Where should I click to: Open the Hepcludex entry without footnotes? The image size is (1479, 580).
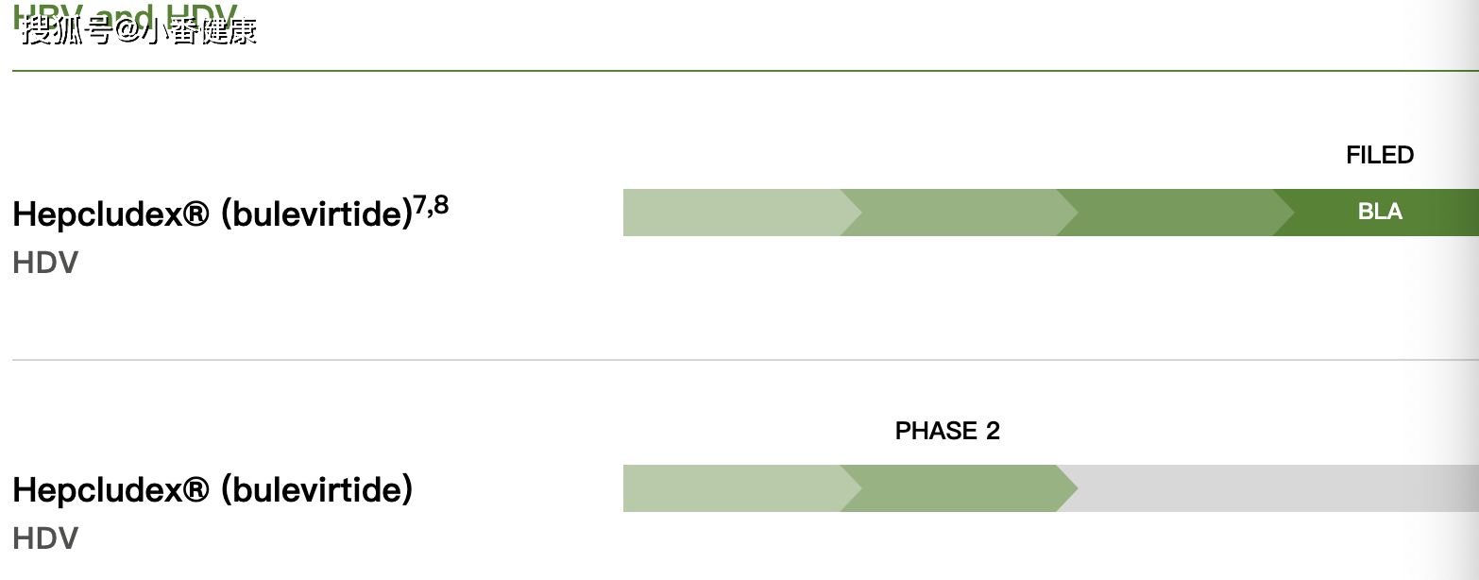212,490
